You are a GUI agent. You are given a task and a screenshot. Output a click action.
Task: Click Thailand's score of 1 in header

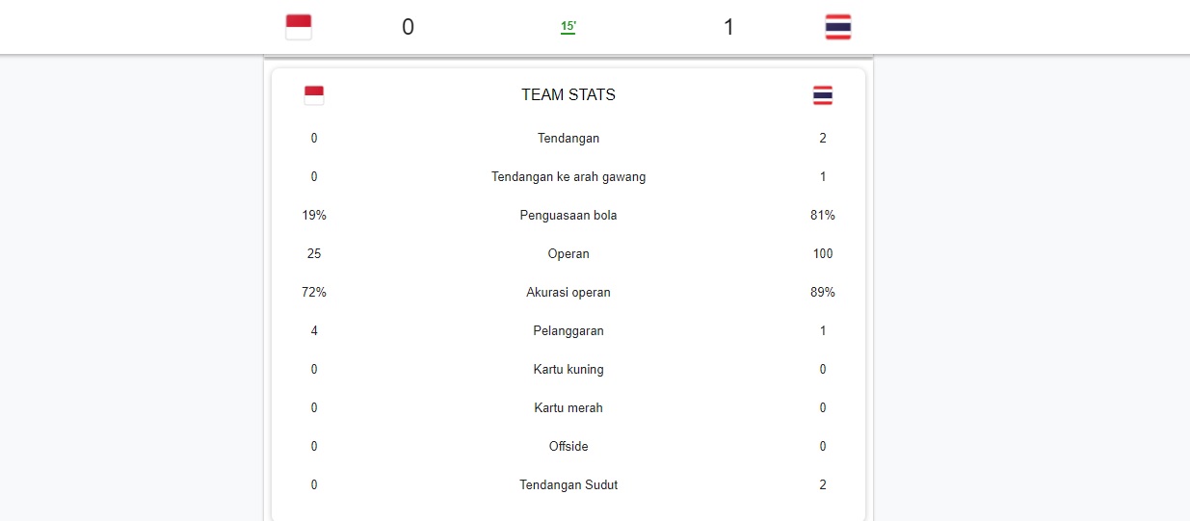(728, 27)
